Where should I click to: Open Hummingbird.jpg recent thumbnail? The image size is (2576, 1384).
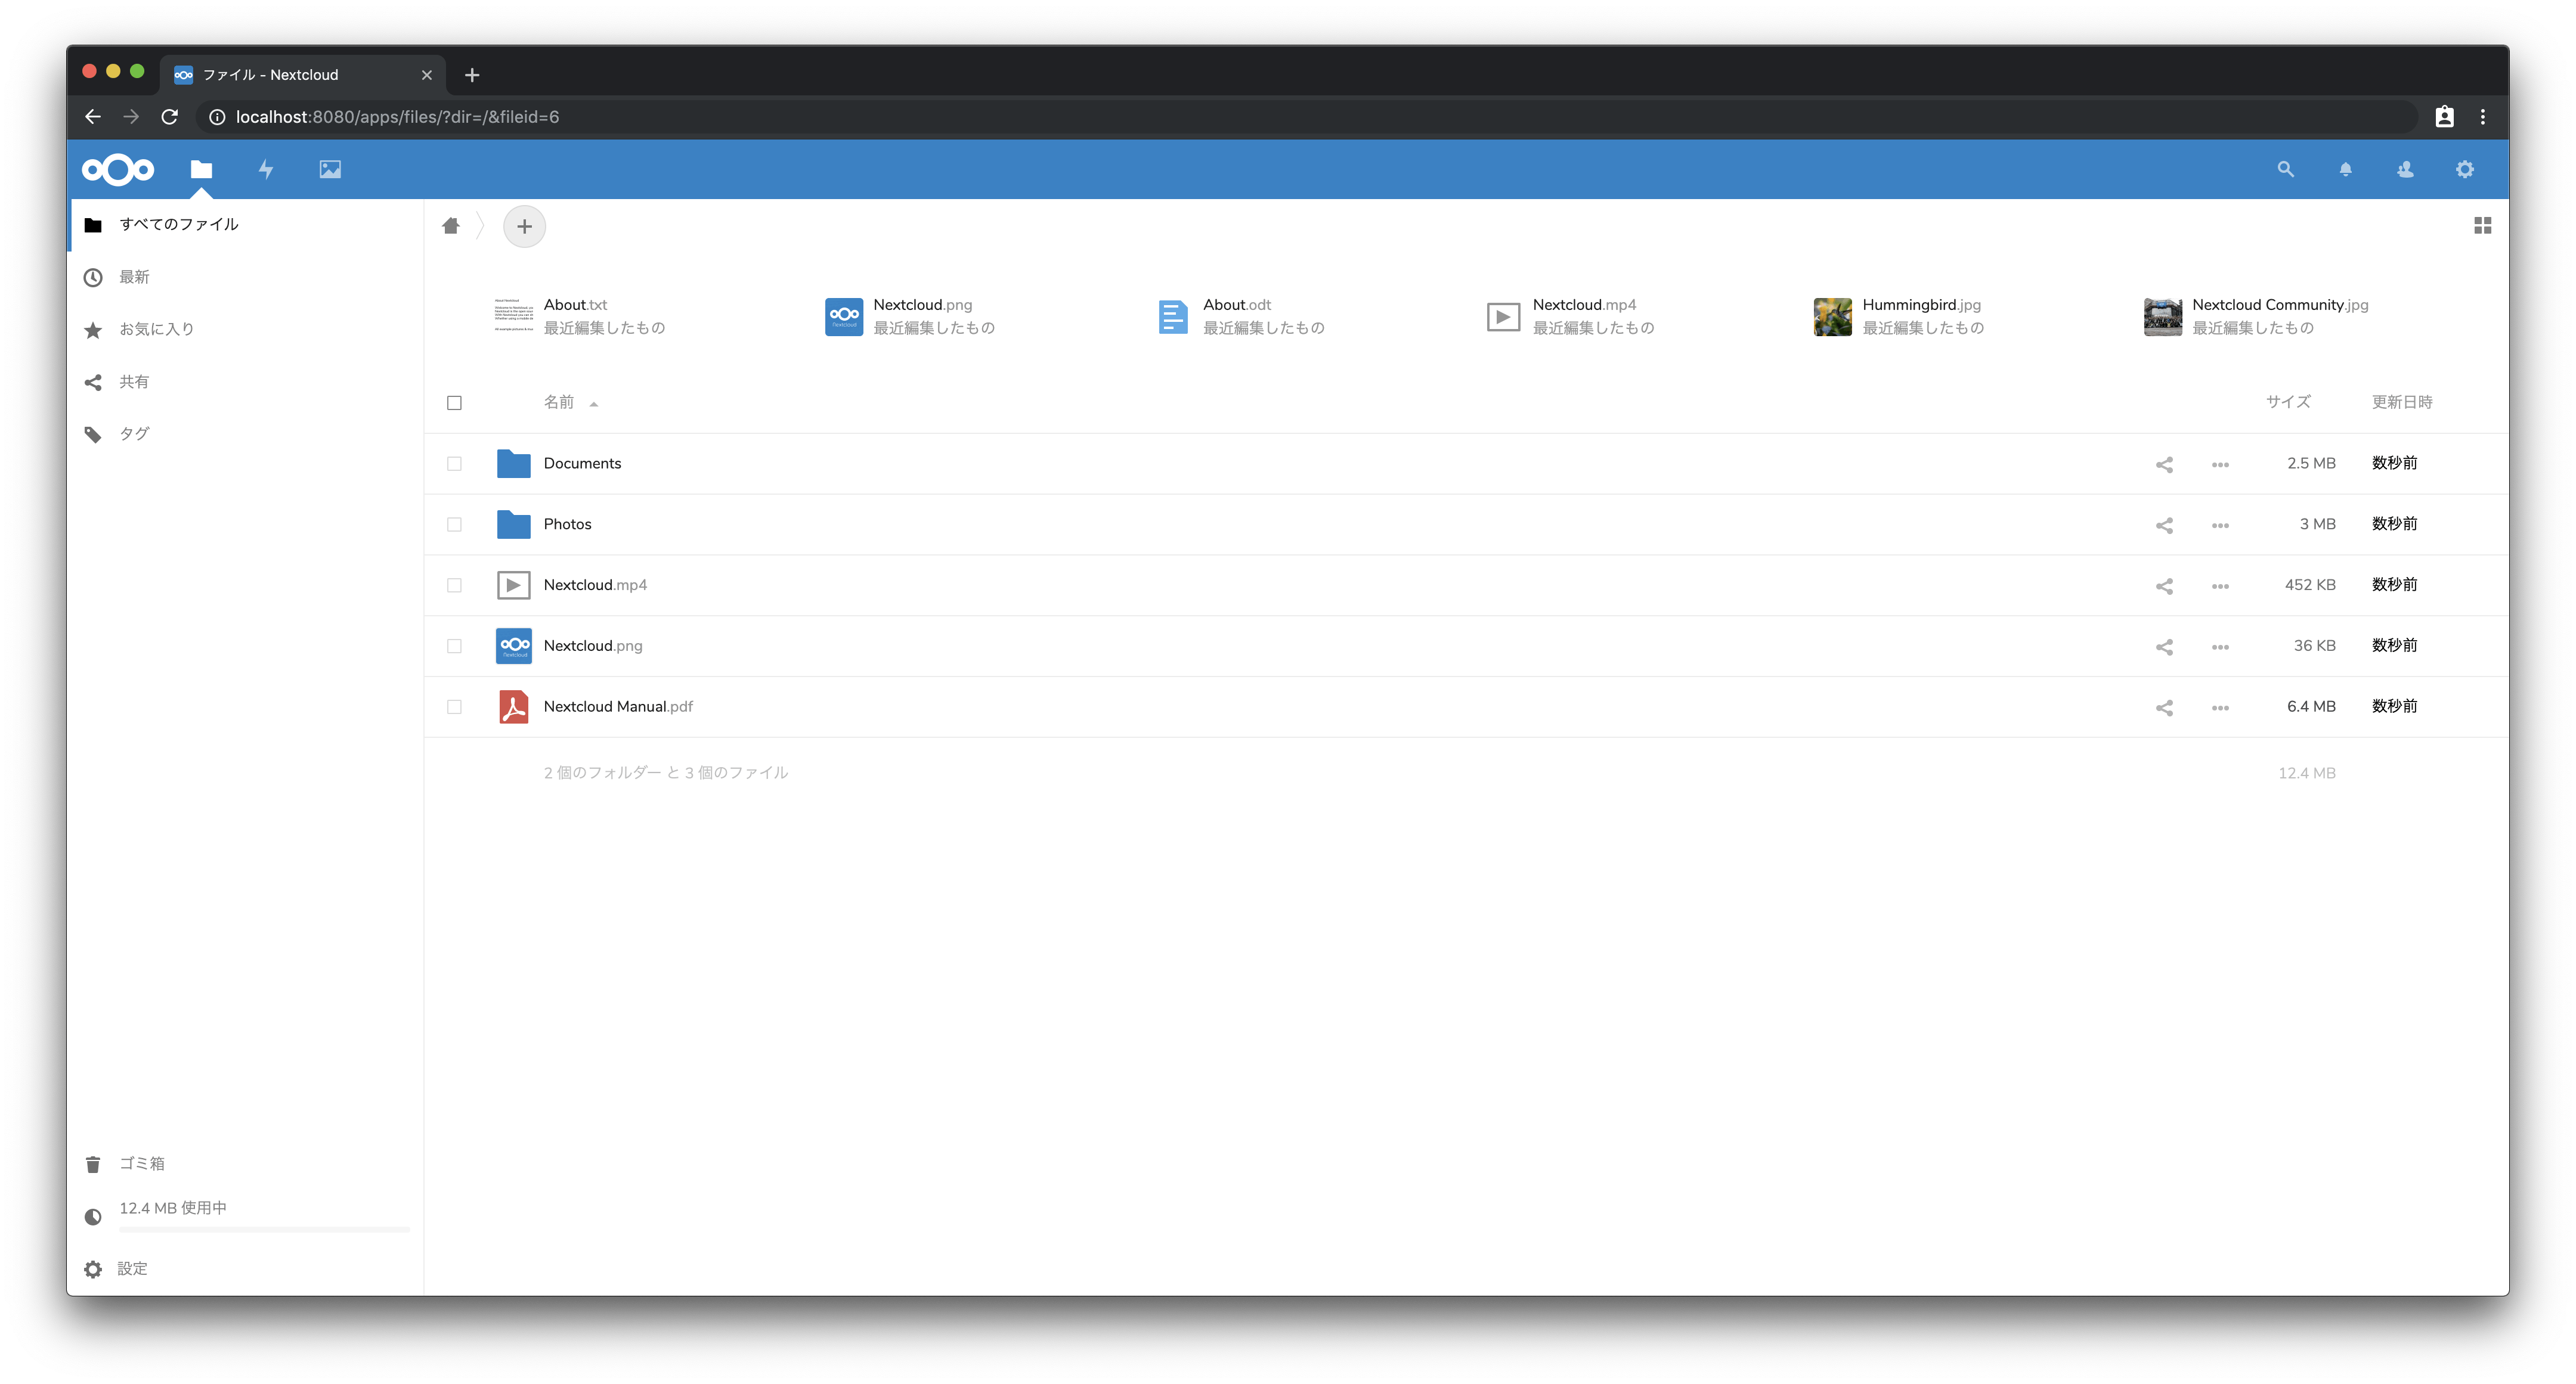coord(1832,316)
